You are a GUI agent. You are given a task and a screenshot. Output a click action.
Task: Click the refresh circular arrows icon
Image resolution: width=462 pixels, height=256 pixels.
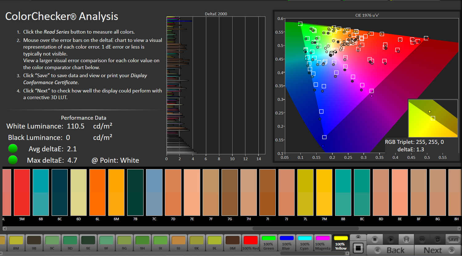point(437,239)
